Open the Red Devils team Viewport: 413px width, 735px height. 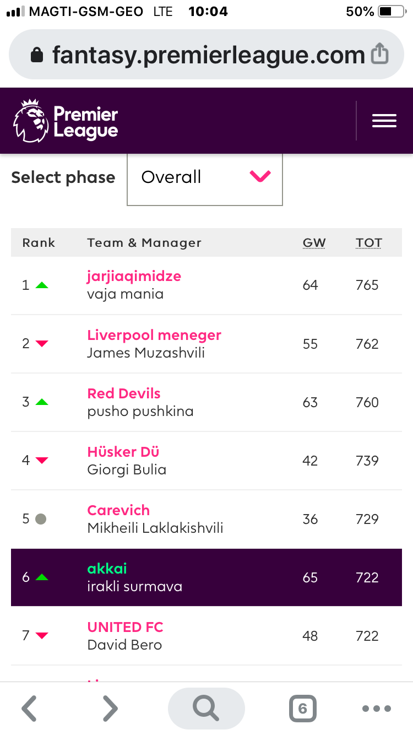click(x=124, y=393)
